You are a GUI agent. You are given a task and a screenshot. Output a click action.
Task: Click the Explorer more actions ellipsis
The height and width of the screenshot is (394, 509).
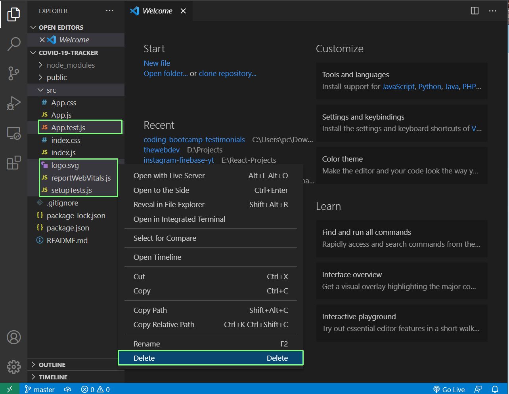110,11
